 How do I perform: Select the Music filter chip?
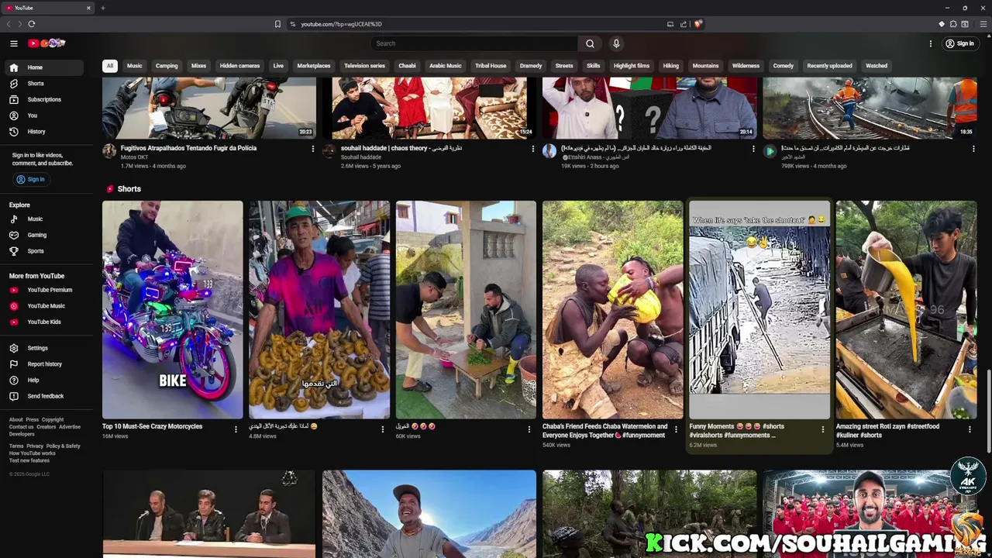[135, 66]
